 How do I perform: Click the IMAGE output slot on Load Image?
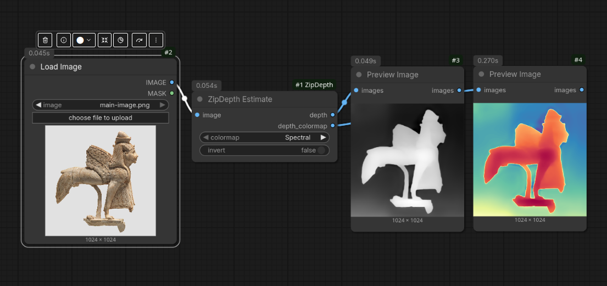pyautogui.click(x=172, y=82)
